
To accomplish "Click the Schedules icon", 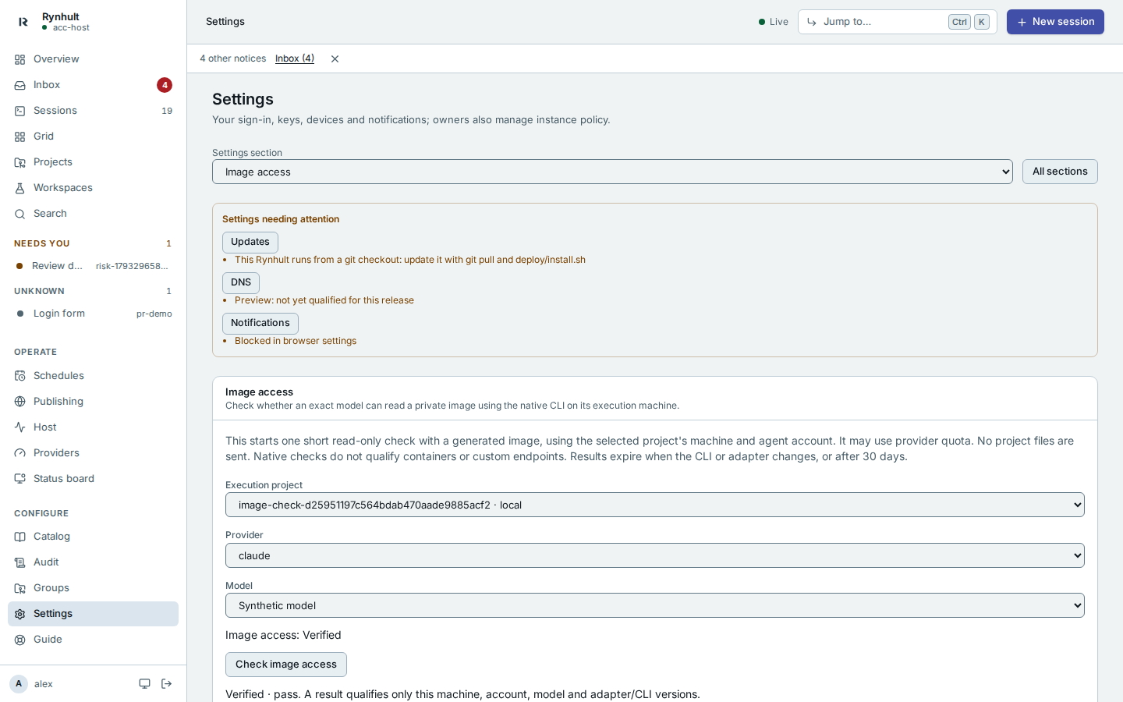I will [x=20, y=376].
